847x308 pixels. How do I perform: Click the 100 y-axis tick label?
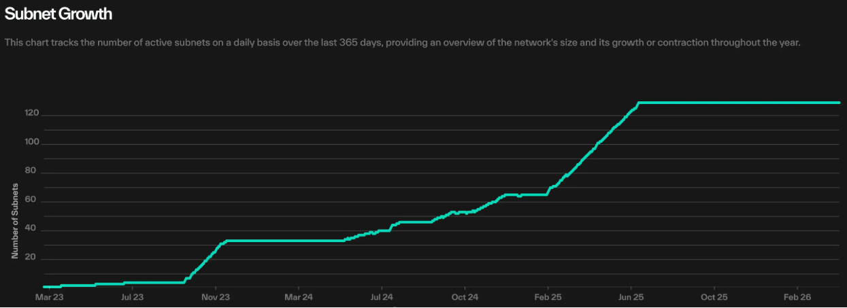(x=31, y=143)
